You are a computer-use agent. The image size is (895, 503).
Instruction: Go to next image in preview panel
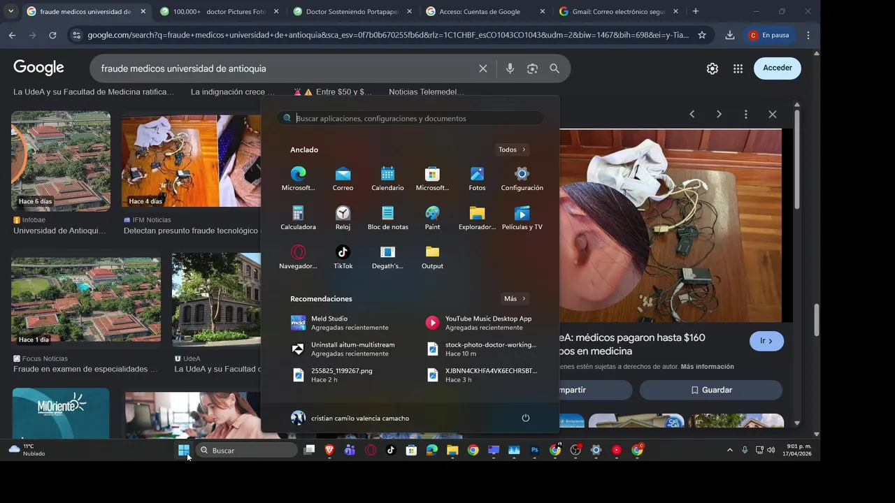pos(719,114)
